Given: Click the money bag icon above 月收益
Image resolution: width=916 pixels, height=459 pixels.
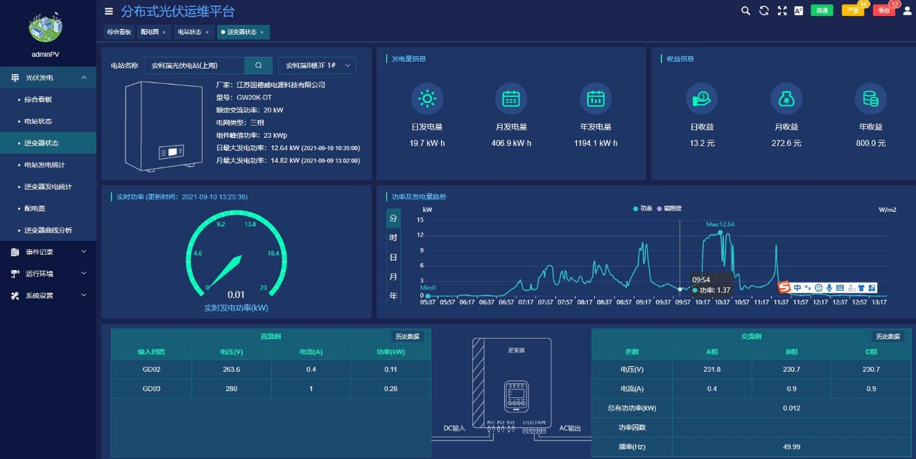Looking at the screenshot, I should coord(786,98).
